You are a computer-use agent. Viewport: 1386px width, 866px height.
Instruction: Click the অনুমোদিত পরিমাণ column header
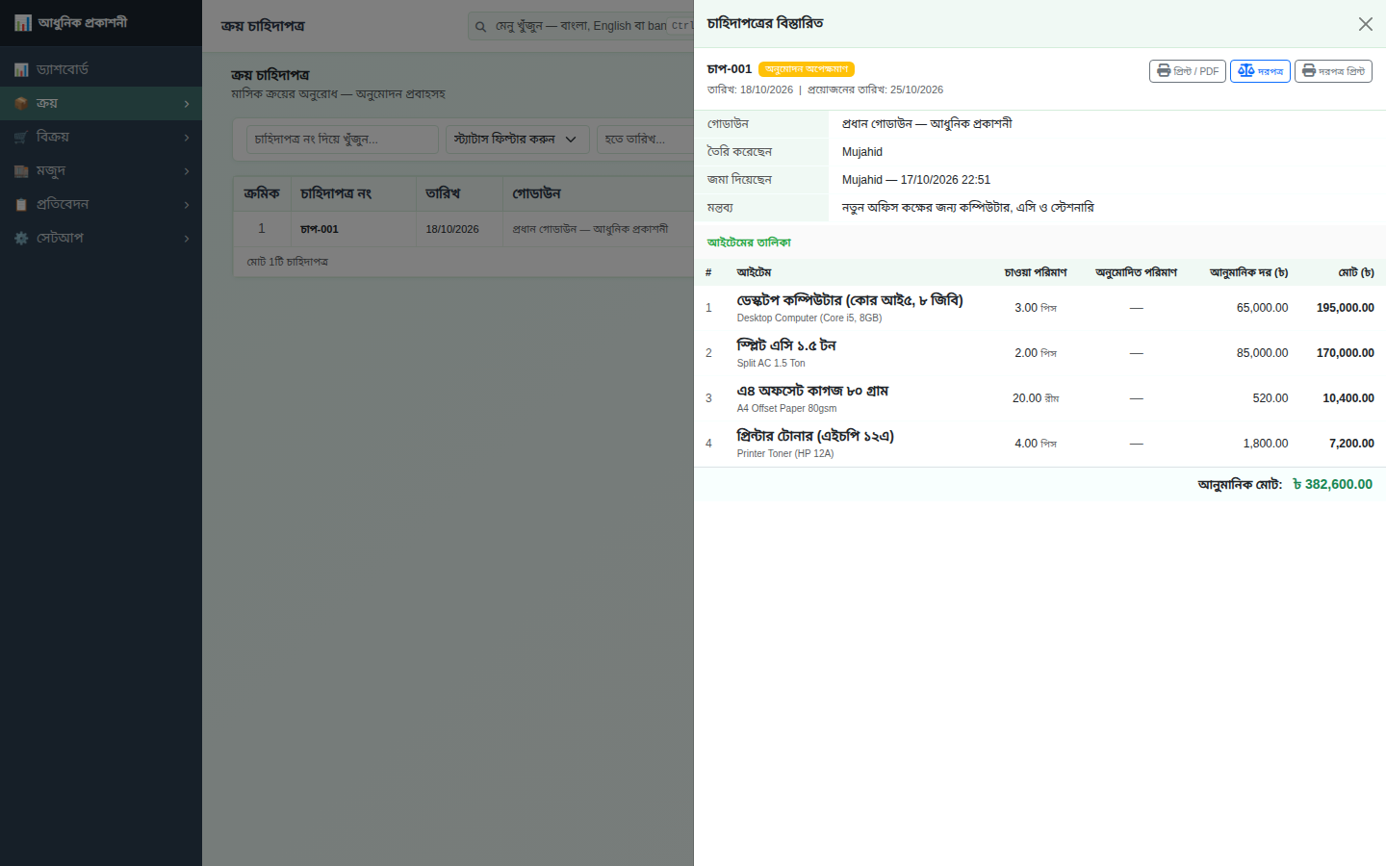click(x=1136, y=272)
